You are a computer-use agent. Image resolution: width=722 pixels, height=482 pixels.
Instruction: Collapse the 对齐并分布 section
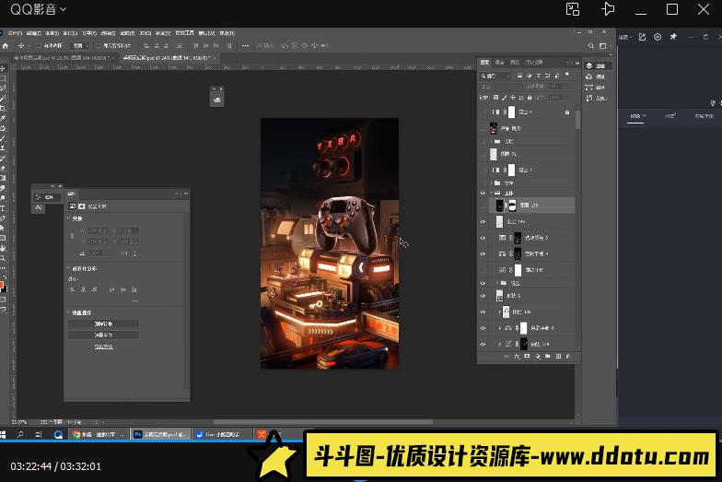(x=69, y=268)
